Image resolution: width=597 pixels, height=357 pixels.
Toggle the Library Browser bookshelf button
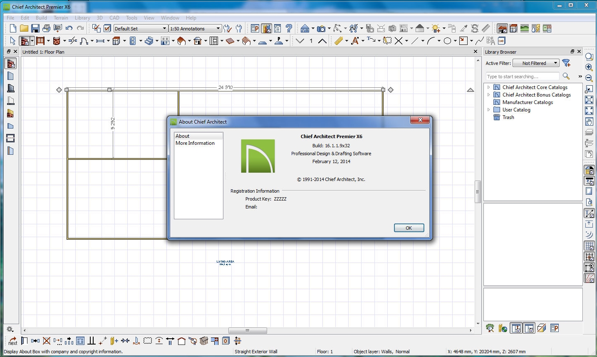266,28
